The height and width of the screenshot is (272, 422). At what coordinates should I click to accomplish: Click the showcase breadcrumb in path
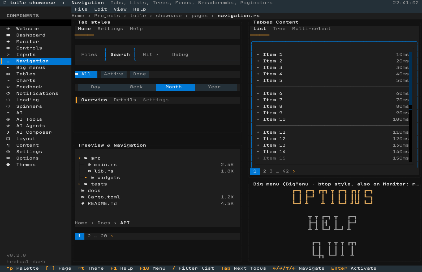click(x=169, y=16)
